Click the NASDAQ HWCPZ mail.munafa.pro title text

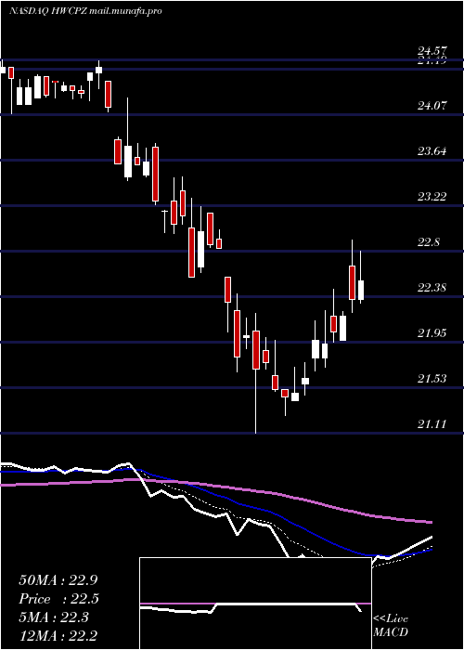(85, 11)
